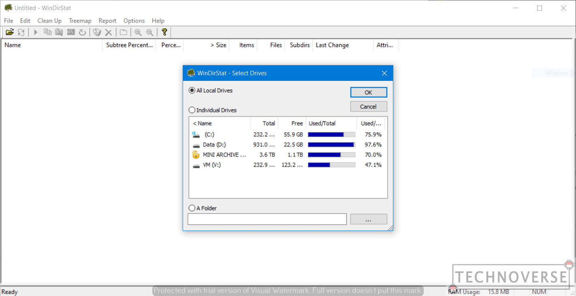Click the Subtree Percentage column header

[x=129, y=45]
